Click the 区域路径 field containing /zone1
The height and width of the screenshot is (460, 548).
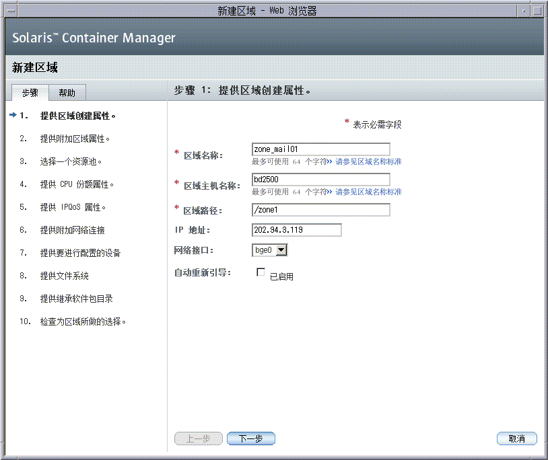coord(321,210)
